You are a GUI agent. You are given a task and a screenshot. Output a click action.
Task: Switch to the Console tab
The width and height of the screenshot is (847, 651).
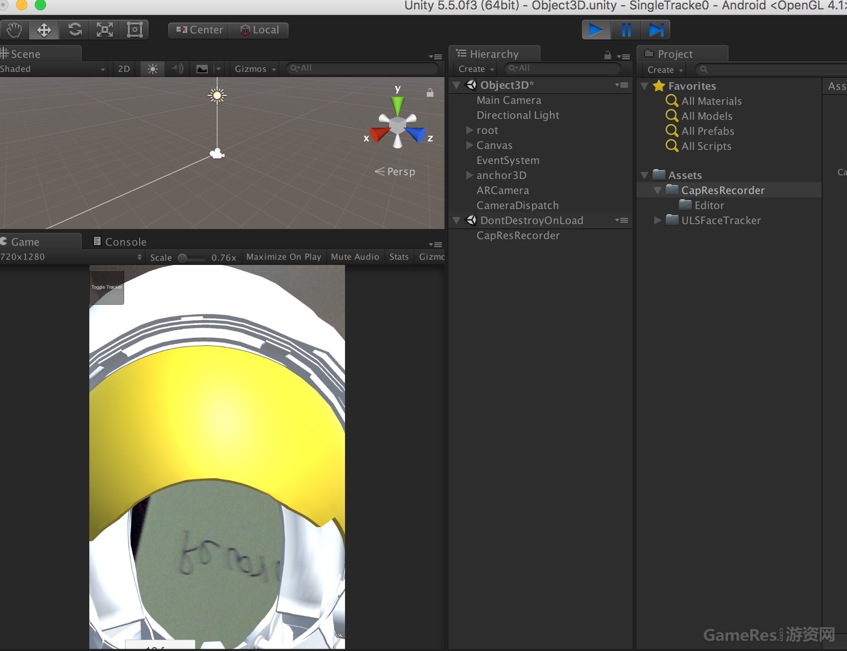pyautogui.click(x=120, y=242)
